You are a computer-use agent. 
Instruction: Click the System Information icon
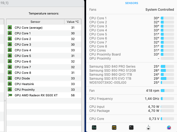tap(148, 127)
